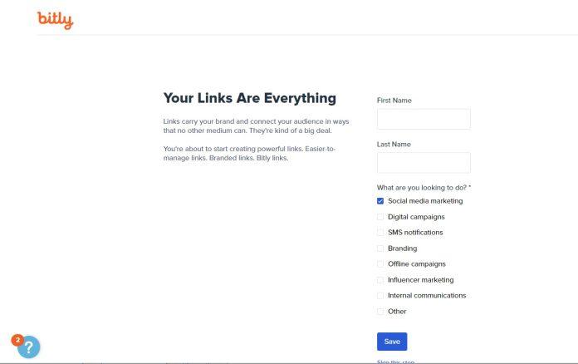Click the "What are you looking to do?" label
This screenshot has height=364, width=578.
[424, 188]
